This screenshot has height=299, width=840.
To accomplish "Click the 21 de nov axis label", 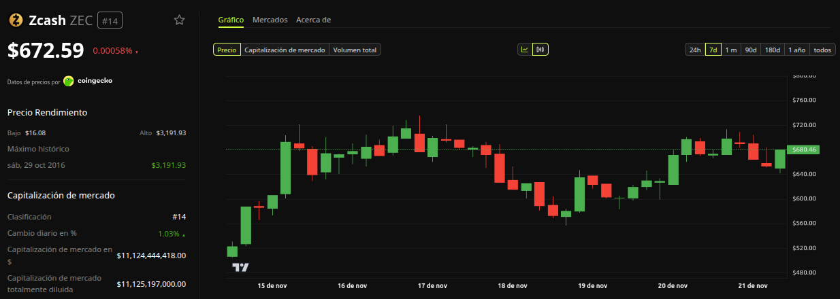I will (x=753, y=285).
